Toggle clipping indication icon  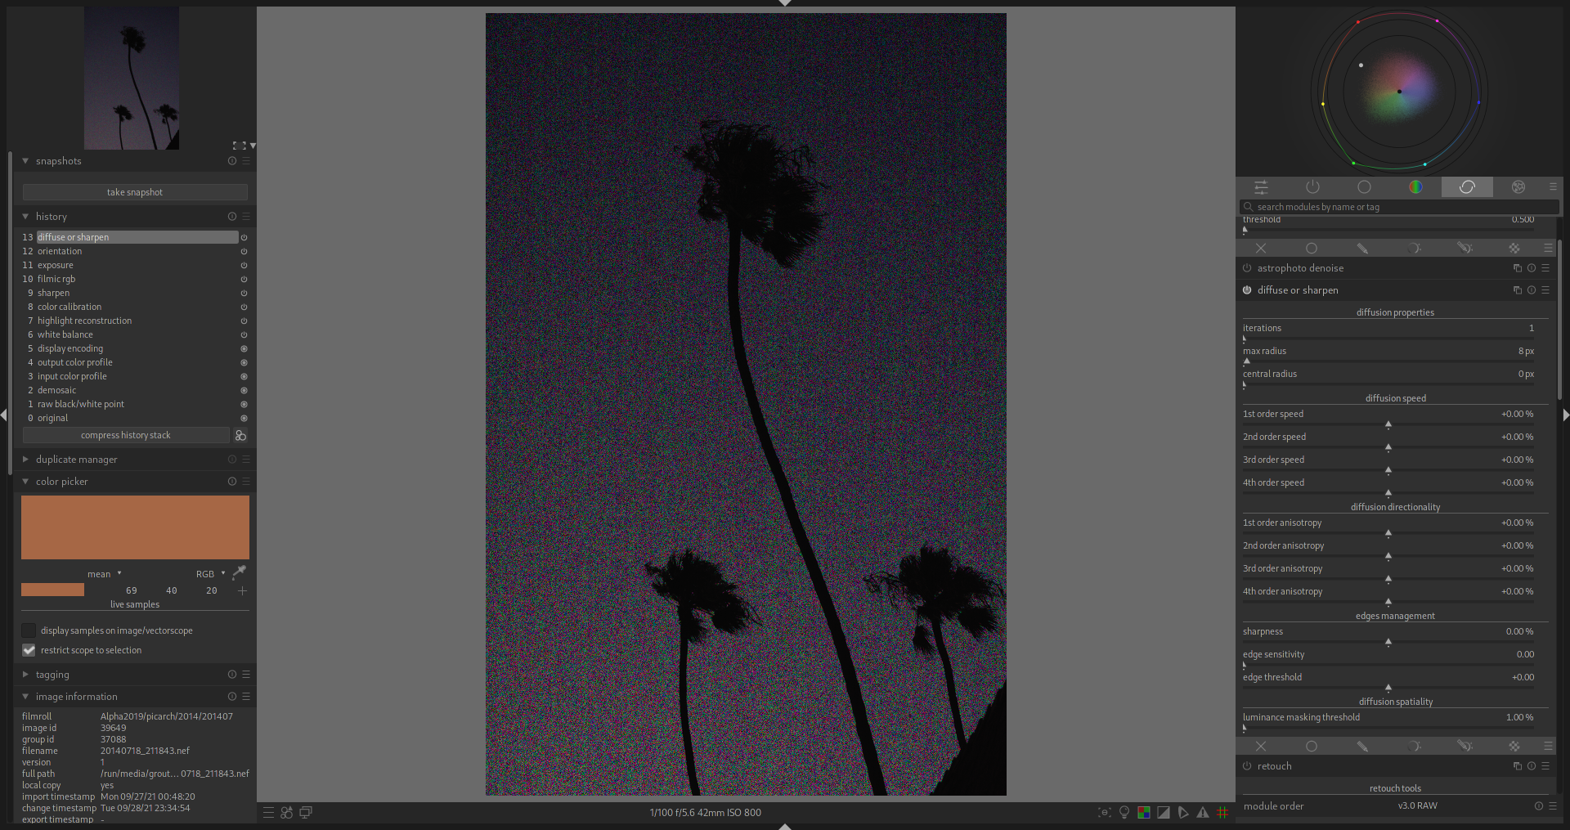coord(1164,813)
